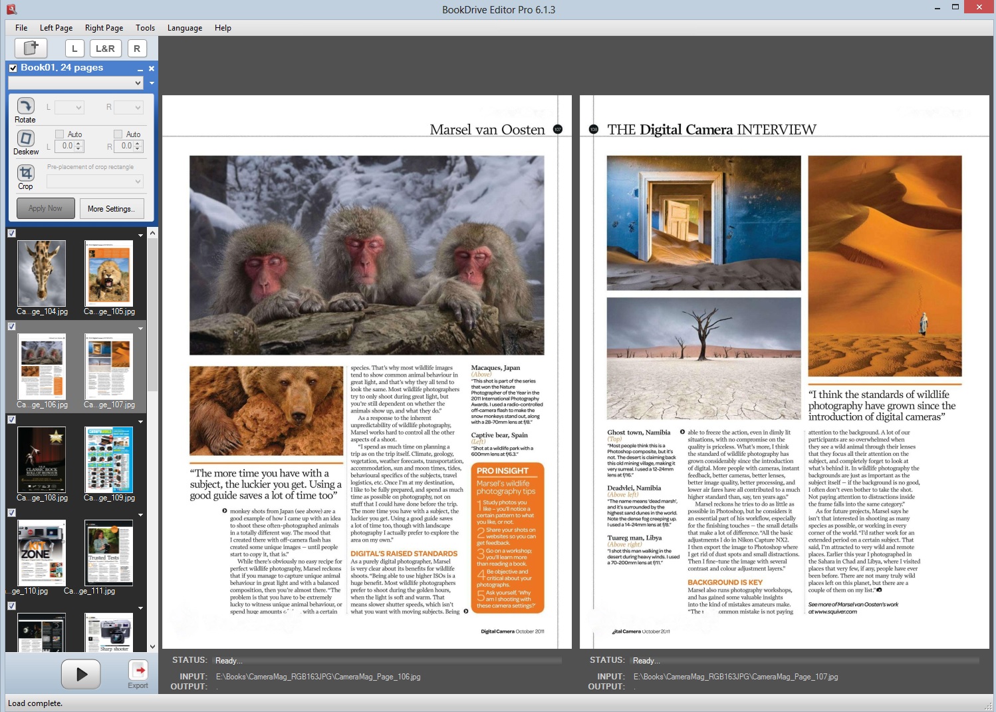
Task: Click right page preview Digital Camera Interview
Action: click(x=785, y=372)
